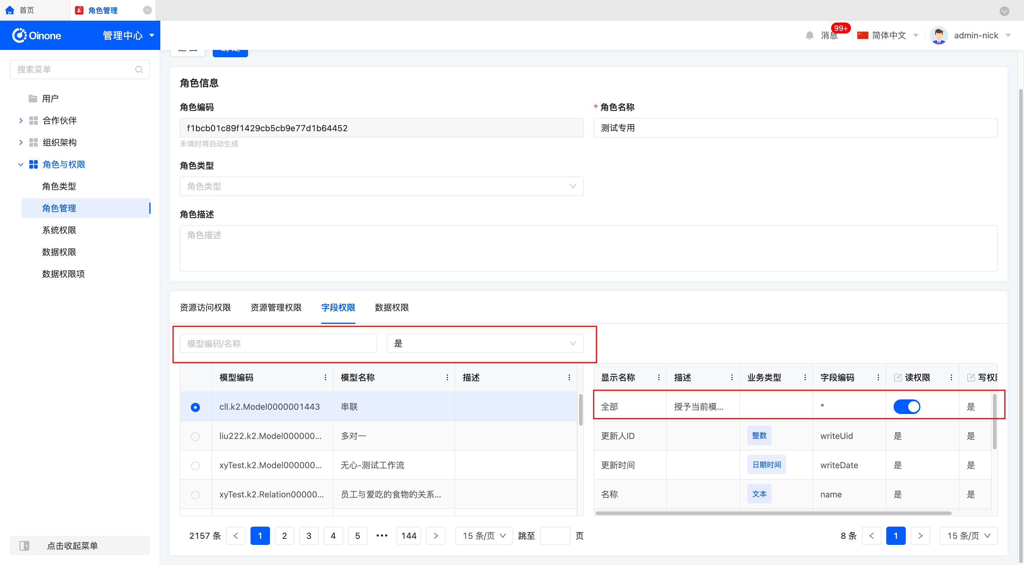
Task: Select radio for 多对一 model row
Action: pyautogui.click(x=195, y=436)
